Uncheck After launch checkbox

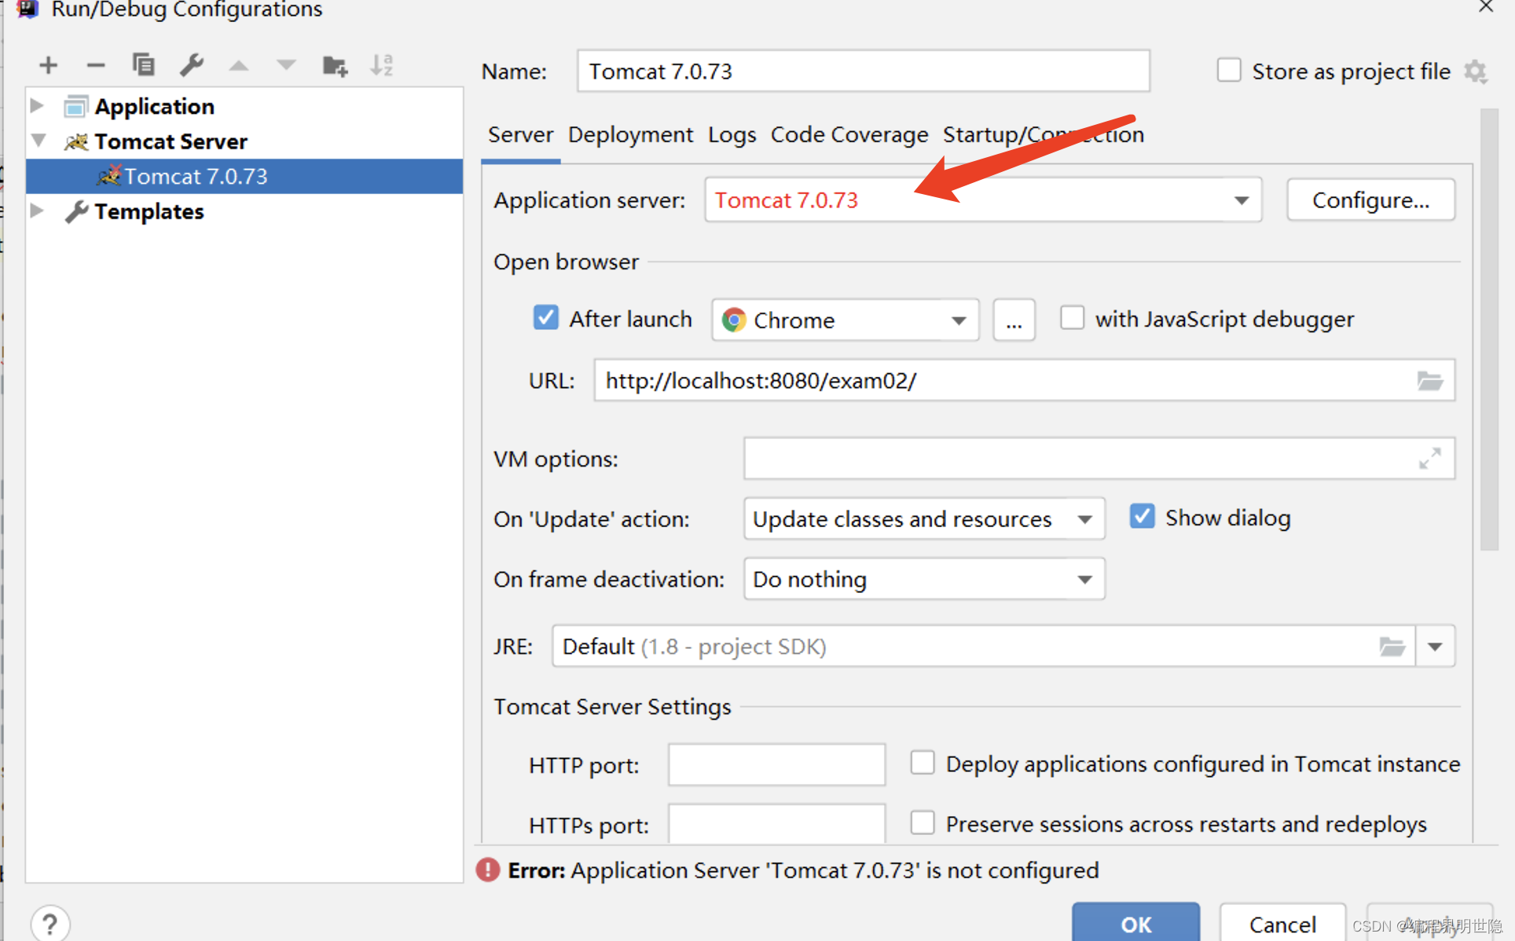[x=545, y=317]
